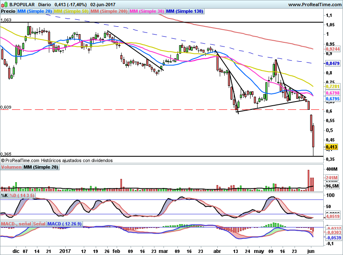This screenshot has height=255, width=343.
Task: Toggle the MM (Simple 30) moving average label
Action: [x=147, y=12]
